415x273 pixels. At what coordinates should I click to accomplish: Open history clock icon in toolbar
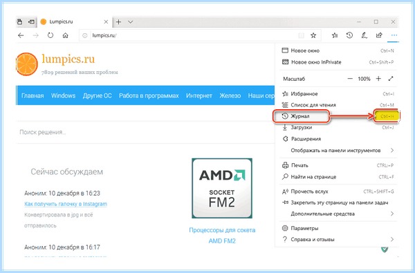(x=349, y=35)
